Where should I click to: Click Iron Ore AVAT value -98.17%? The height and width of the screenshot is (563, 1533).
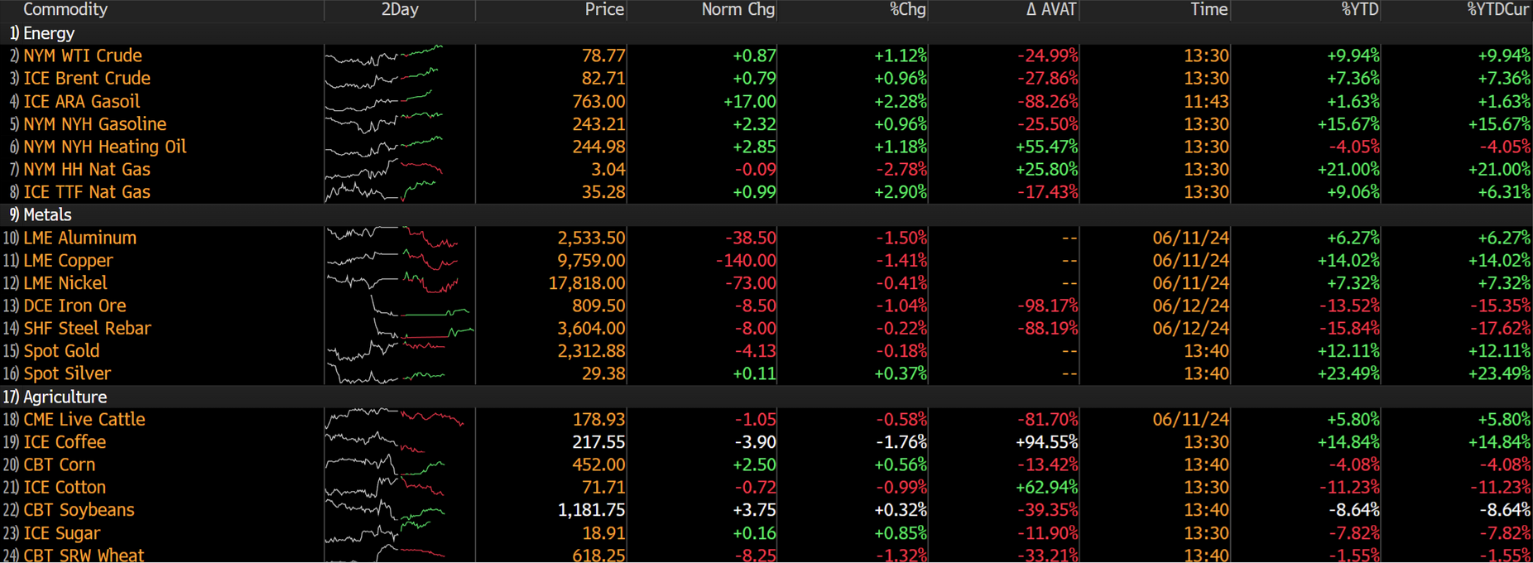coord(1047,306)
